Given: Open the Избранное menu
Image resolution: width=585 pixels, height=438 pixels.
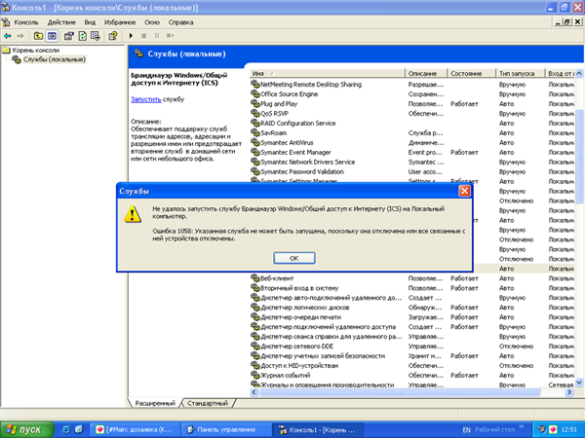Looking at the screenshot, I should [x=120, y=22].
